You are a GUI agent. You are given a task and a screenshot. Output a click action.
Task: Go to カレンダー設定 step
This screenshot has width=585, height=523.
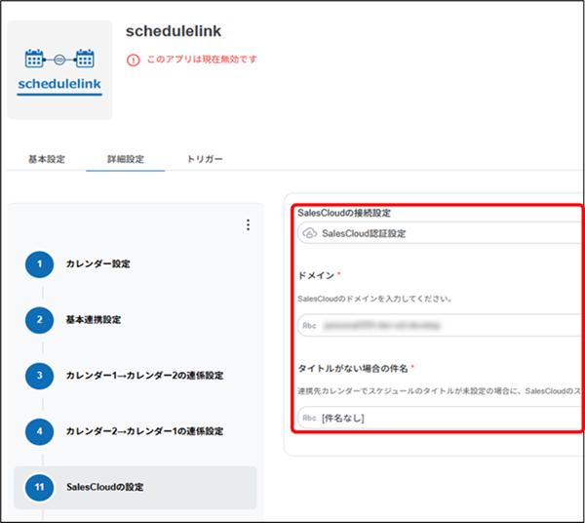tap(98, 264)
